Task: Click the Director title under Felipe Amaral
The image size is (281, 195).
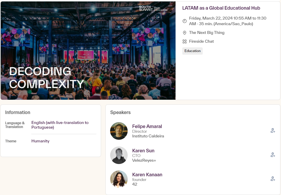Action: 139,132
